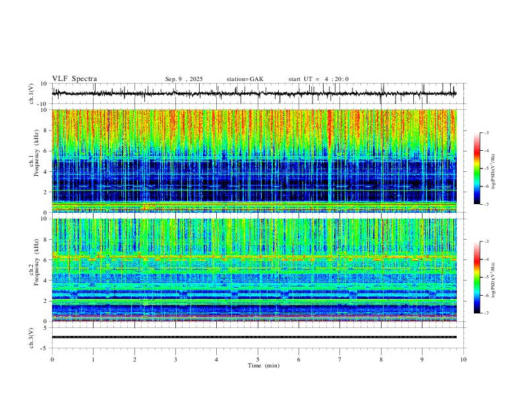Select the ch.1 "Frequency (kHz)" axis label
522x403 pixels.
pyautogui.click(x=37, y=153)
